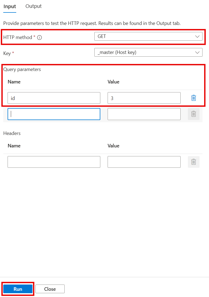
Task: Delete the id query parameter row
Action: [x=194, y=98]
